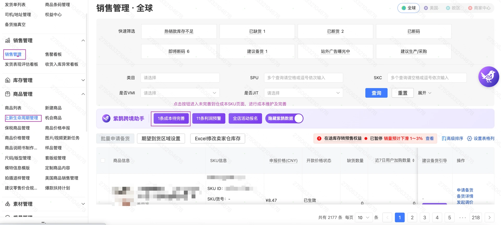Click the pagination ellipsis to jump pages
Viewport: 501px width, 225px height.
tap(462, 217)
